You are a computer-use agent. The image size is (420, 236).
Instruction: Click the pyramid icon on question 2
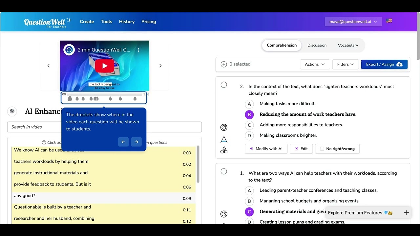click(224, 140)
